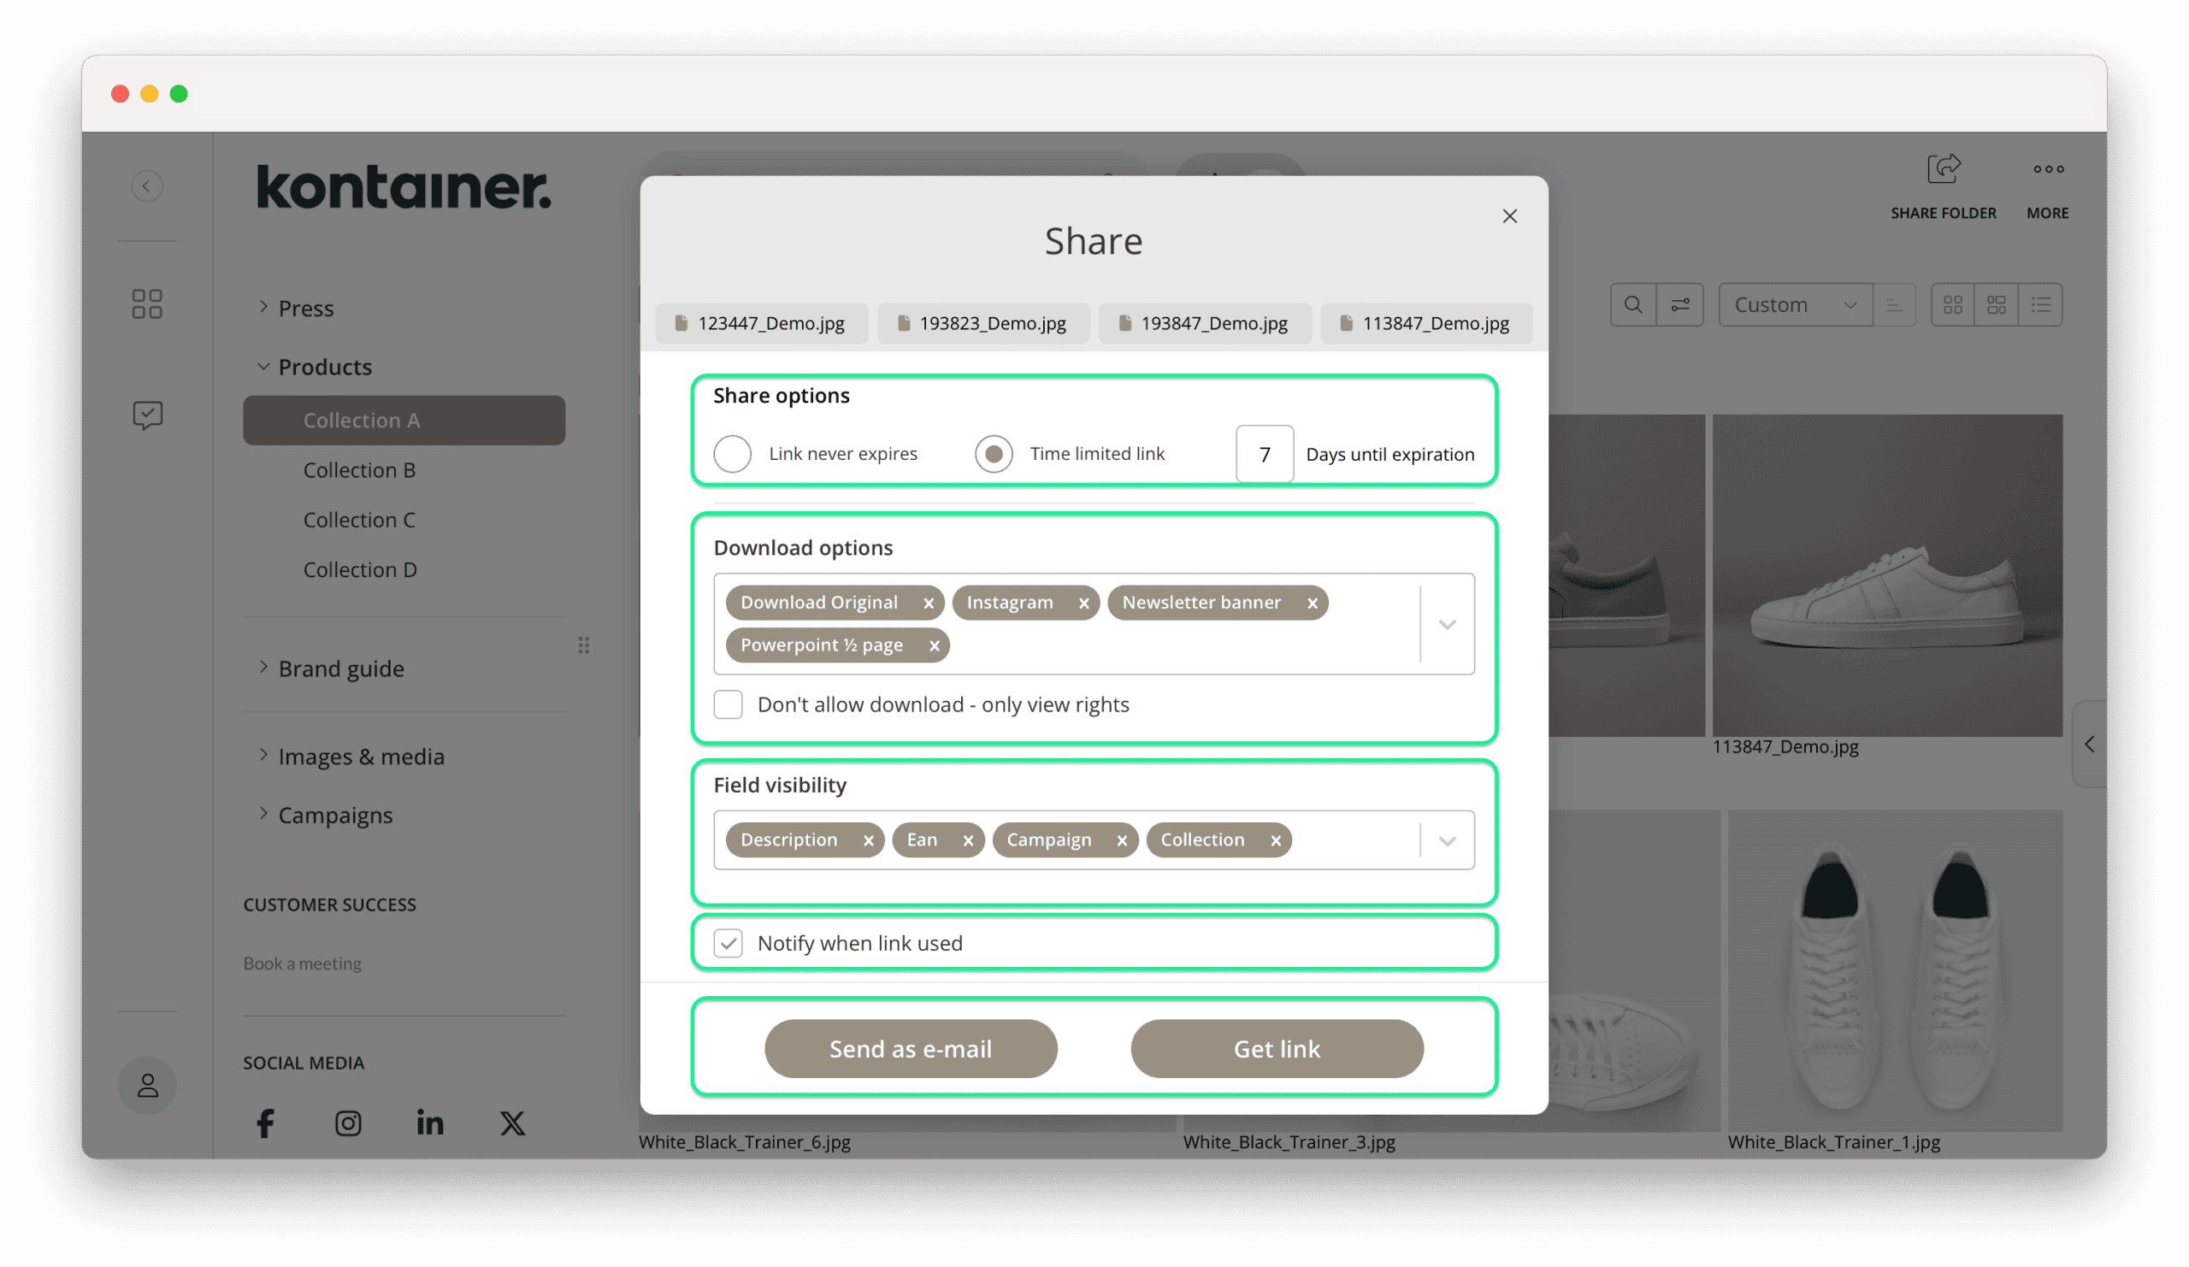Open the approvals chat icon in sidebar

[x=147, y=415]
